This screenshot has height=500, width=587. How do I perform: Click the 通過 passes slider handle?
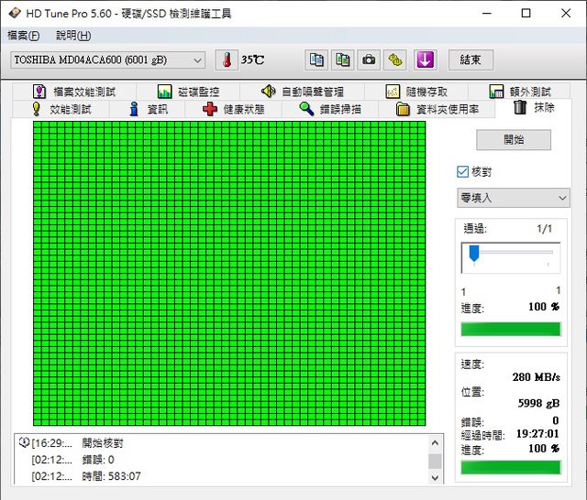(x=474, y=254)
